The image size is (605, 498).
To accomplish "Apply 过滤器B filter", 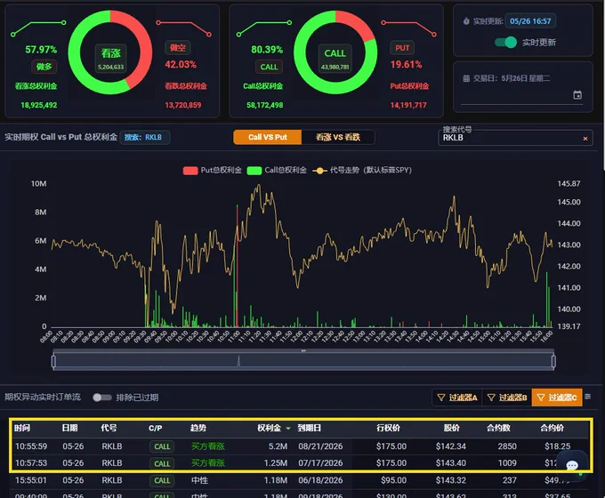I will 507,398.
